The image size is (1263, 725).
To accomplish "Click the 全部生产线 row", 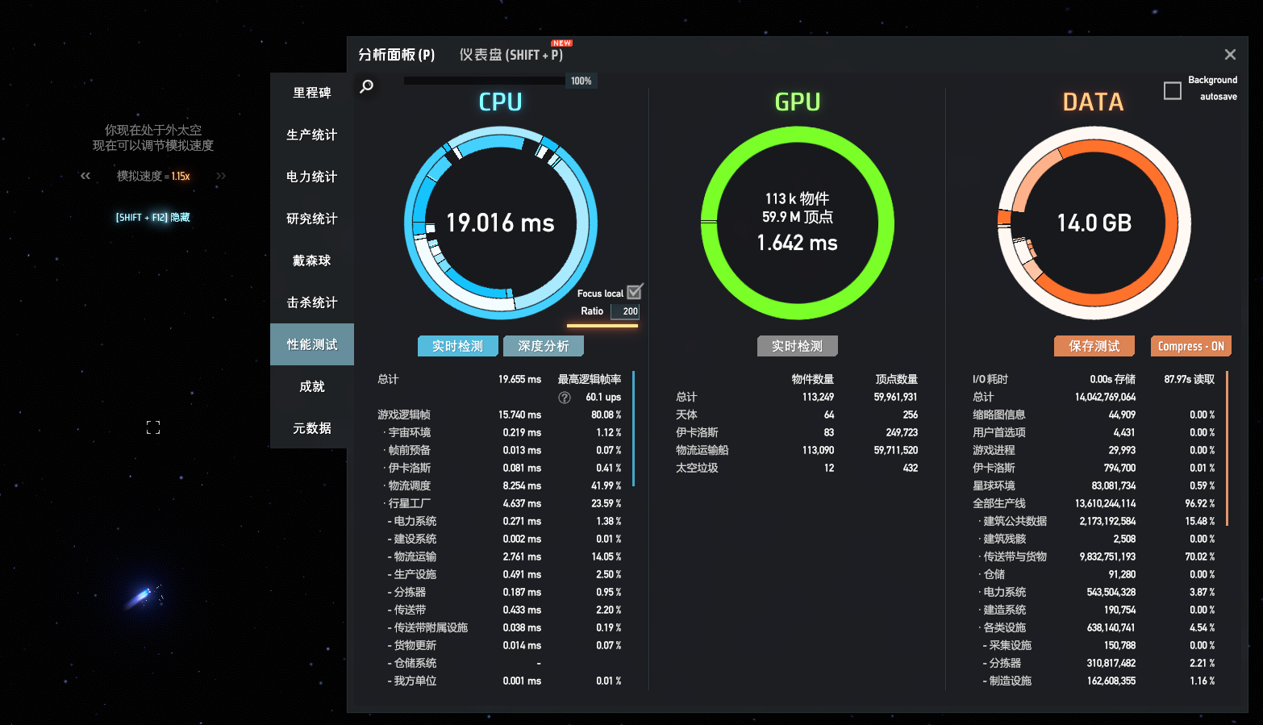I will pos(1094,503).
